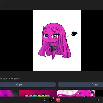Tap the pink chibi demon girl image
103x103 pixels.
click(x=57, y=41)
